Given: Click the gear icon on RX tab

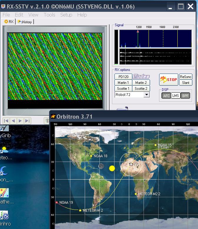Looking at the screenshot, I should [6, 21].
